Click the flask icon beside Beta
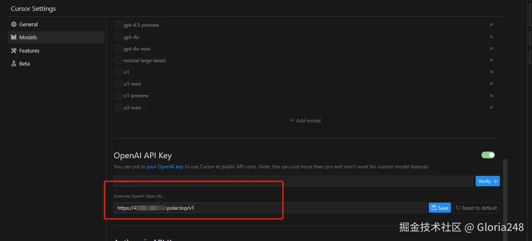532x241 pixels. point(14,63)
